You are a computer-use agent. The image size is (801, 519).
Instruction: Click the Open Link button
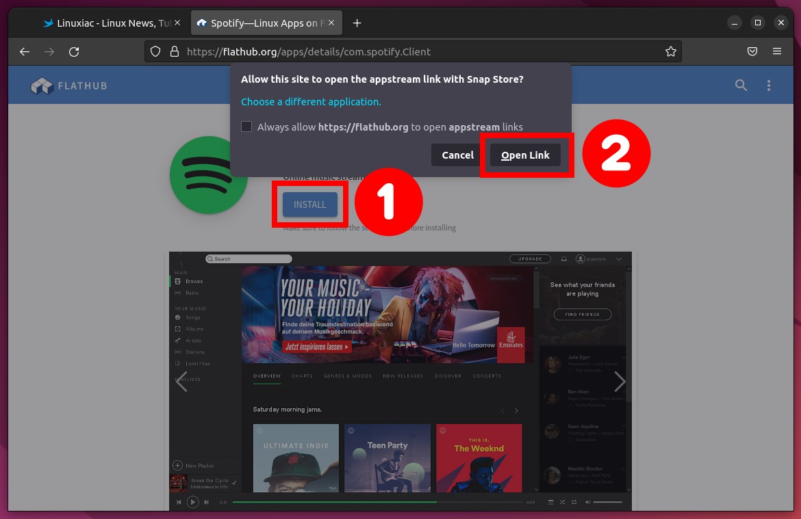[525, 155]
